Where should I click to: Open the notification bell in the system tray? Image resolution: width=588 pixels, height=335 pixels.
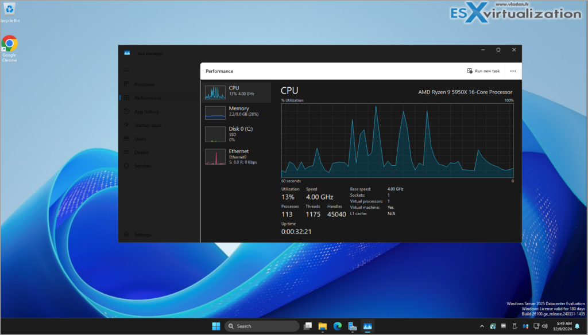[x=578, y=326]
